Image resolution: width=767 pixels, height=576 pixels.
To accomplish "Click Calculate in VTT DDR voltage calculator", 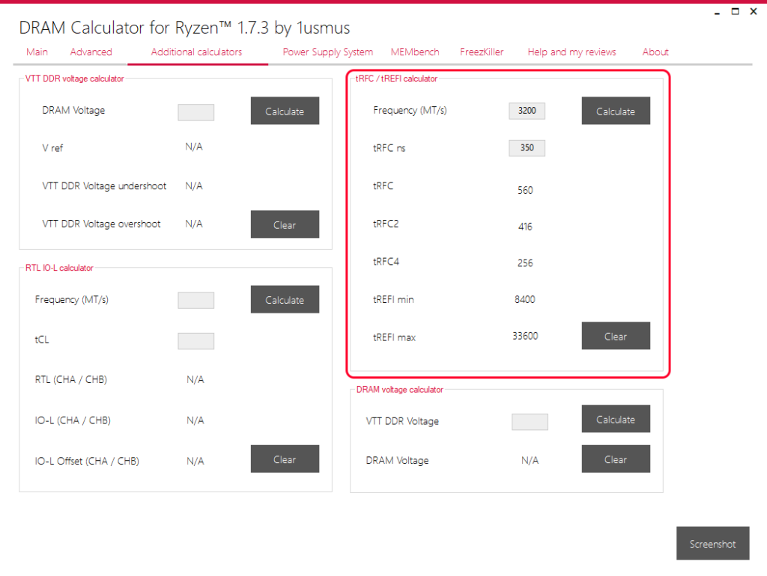I will coord(285,111).
